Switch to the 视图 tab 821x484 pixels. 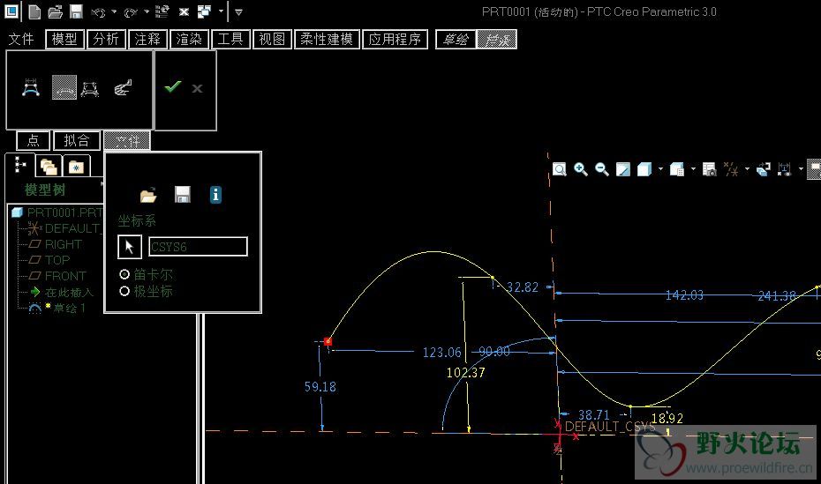click(x=272, y=39)
